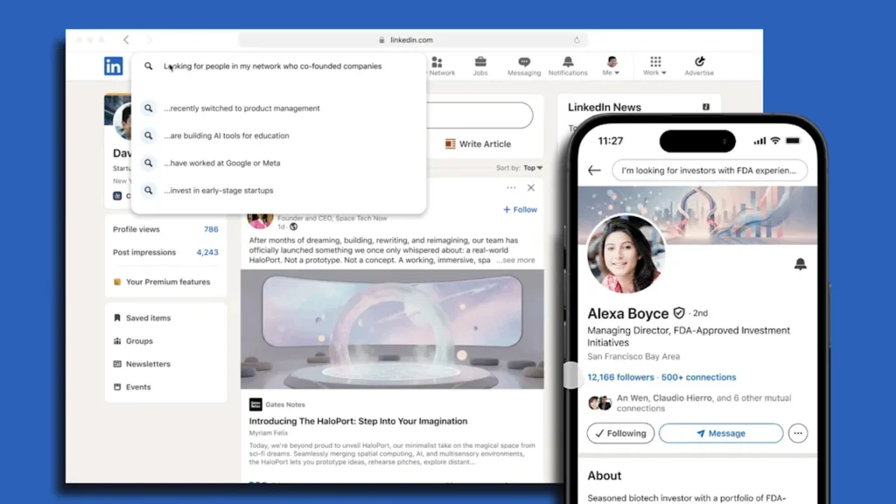This screenshot has width=896, height=504.
Task: Open the 500+ connections link
Action: (697, 377)
